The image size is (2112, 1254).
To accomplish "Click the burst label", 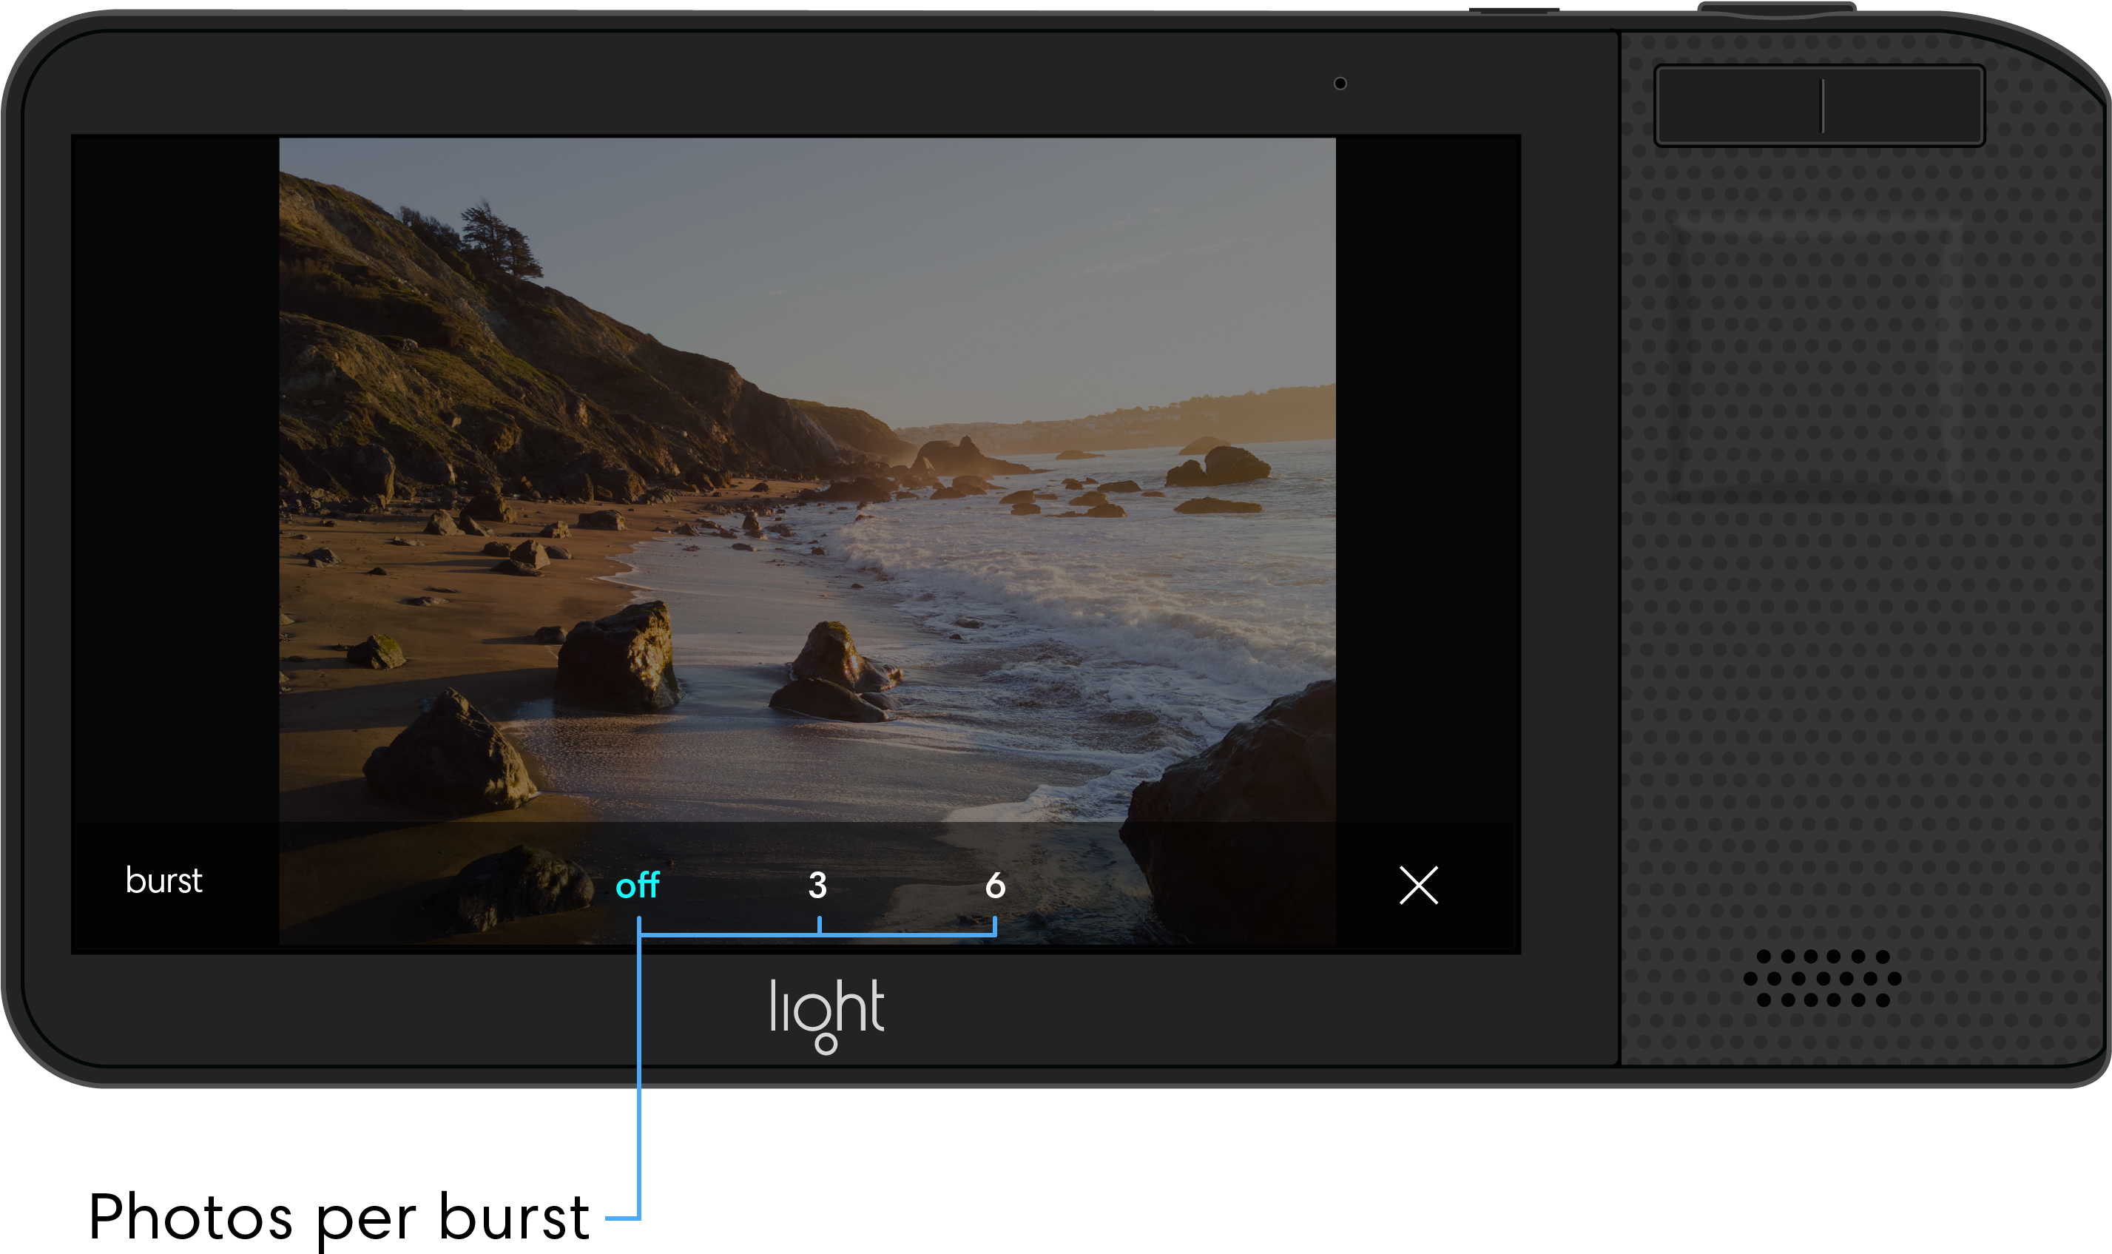I will point(165,882).
